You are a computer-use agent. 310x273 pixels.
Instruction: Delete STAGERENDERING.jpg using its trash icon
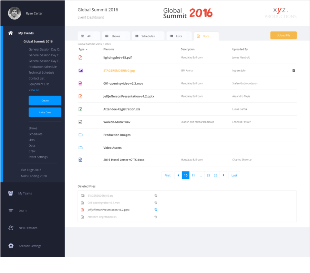pos(294,70)
